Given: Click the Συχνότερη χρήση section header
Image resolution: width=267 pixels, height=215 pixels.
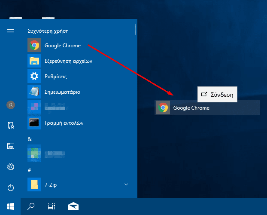Looking at the screenshot, I should click(x=48, y=31).
